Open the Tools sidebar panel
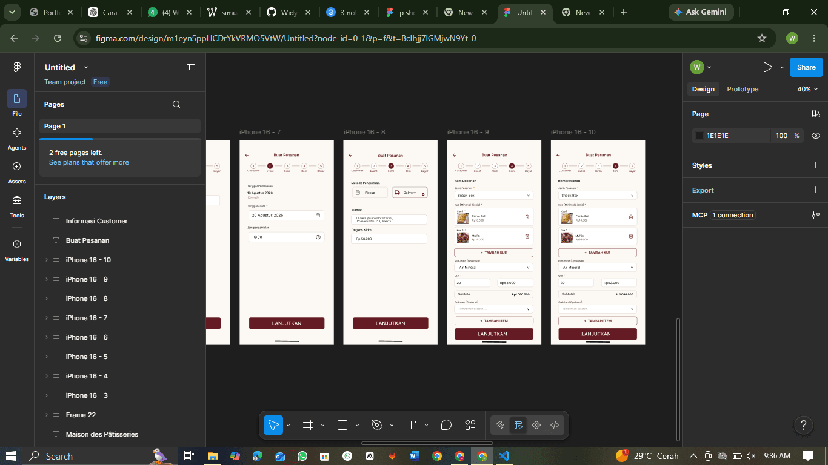The width and height of the screenshot is (828, 465). pos(17,200)
